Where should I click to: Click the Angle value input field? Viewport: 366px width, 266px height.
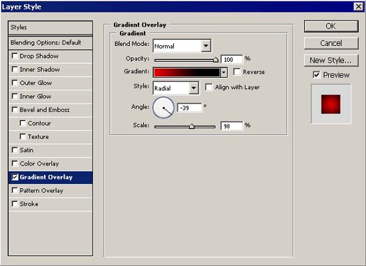[x=189, y=108]
